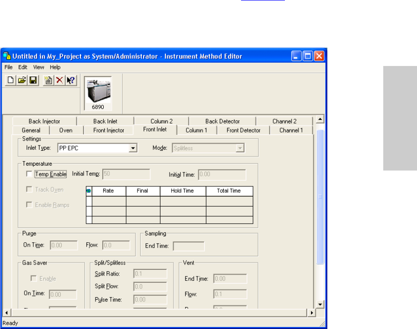Click the vertical scrollbar down arrow

pyautogui.click(x=320, y=304)
